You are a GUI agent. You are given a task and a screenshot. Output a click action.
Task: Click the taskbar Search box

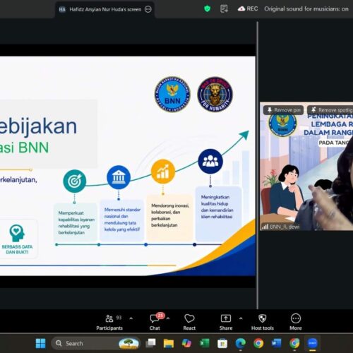95,343
